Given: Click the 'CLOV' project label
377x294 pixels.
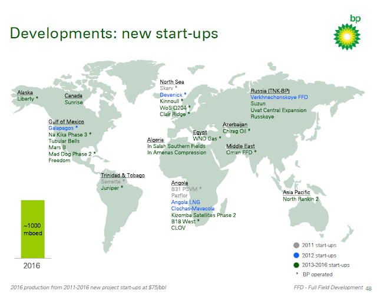Looking at the screenshot, I should pos(178,228).
